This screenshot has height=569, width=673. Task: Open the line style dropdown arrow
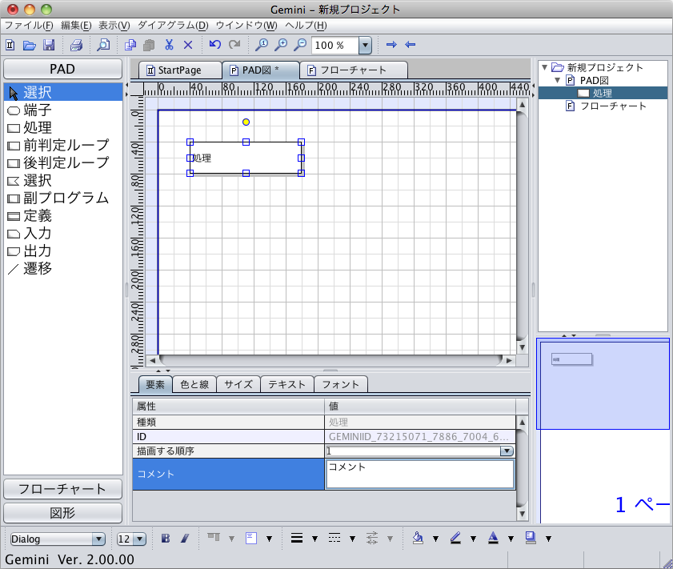pos(352,539)
